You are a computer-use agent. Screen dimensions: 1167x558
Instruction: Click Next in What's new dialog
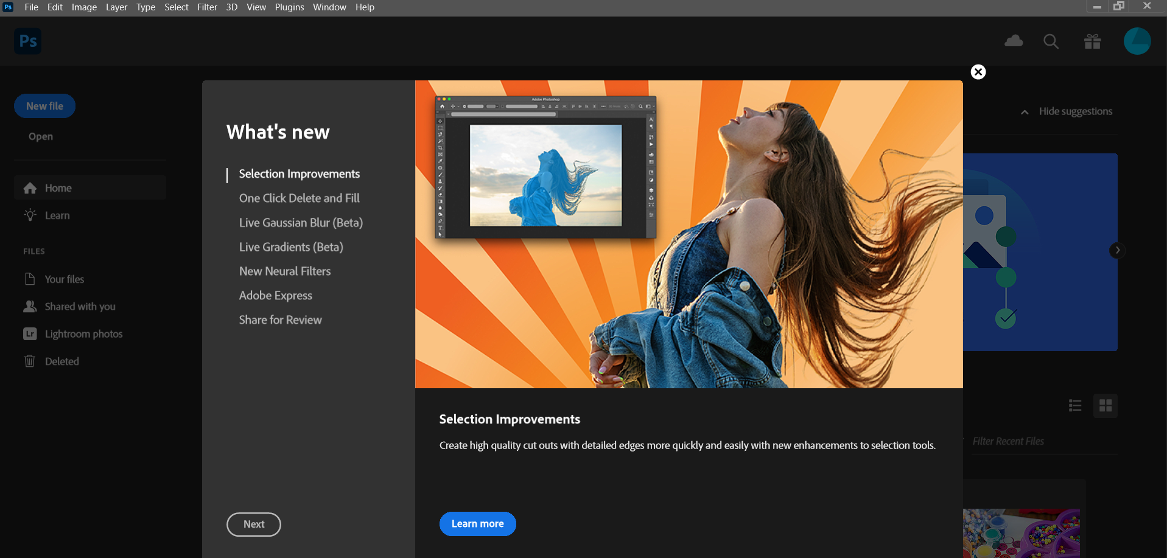254,525
